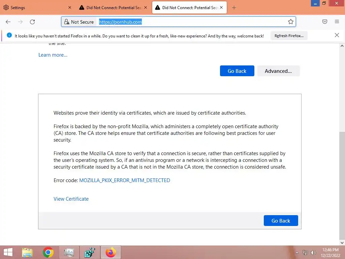Open the Firefox hamburger menu

click(337, 22)
